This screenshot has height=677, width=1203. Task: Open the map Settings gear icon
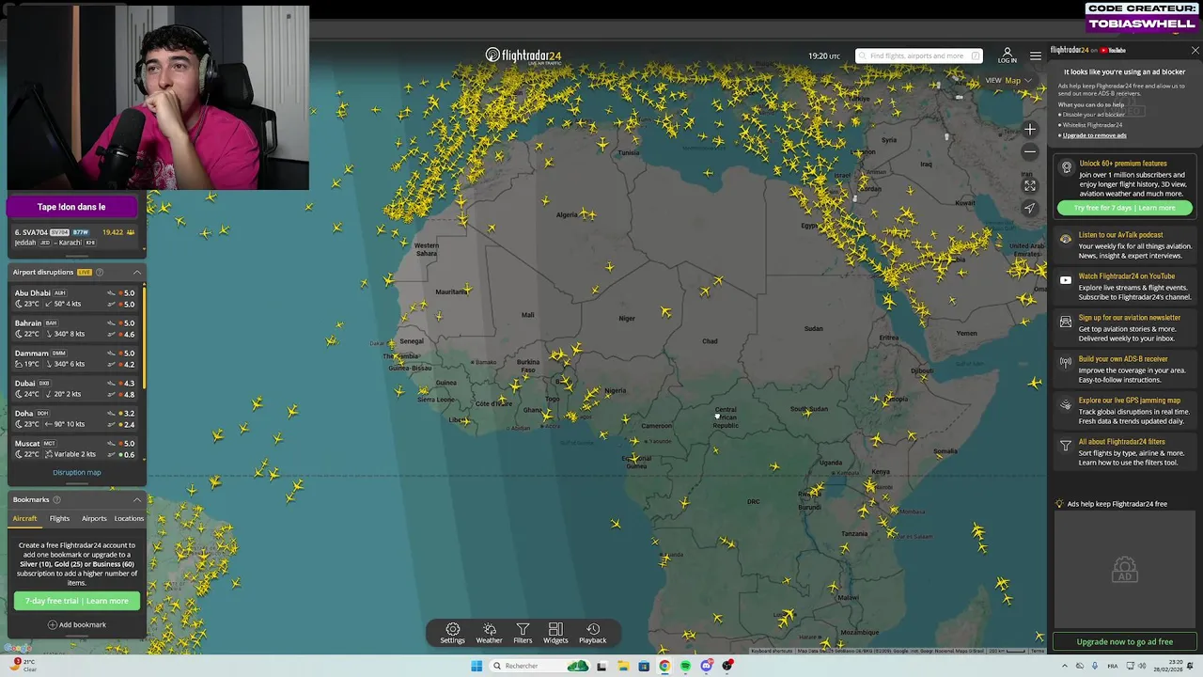pos(452,633)
